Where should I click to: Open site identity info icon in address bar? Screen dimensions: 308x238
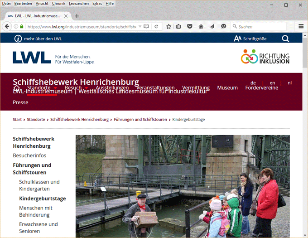click(16, 26)
